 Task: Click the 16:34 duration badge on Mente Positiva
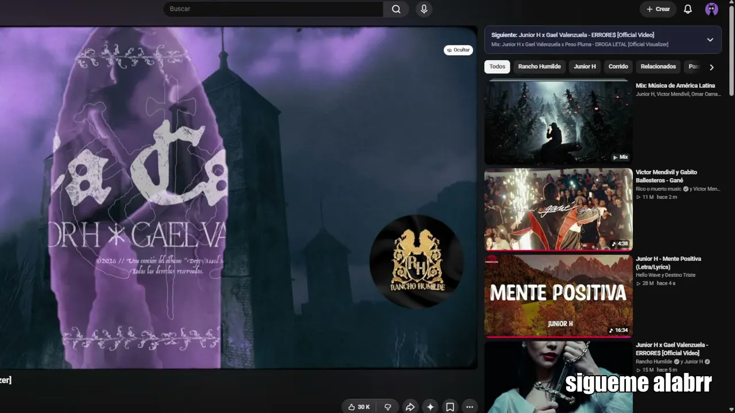618,330
